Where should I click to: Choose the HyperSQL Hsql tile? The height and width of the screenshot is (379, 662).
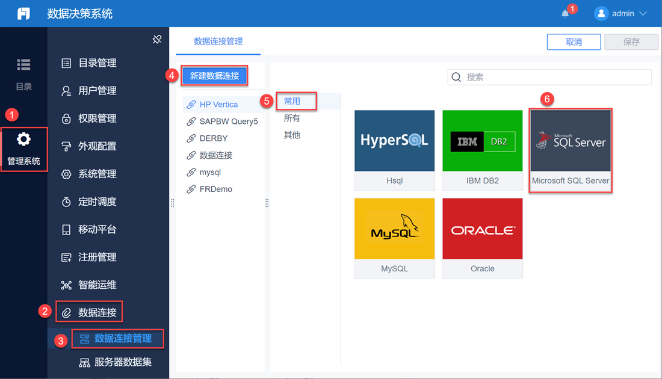(394, 150)
